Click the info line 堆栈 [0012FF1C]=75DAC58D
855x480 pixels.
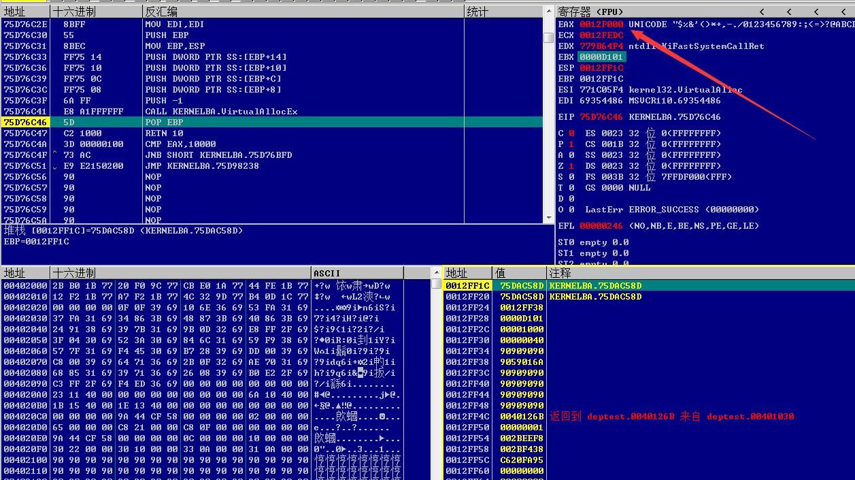(123, 231)
